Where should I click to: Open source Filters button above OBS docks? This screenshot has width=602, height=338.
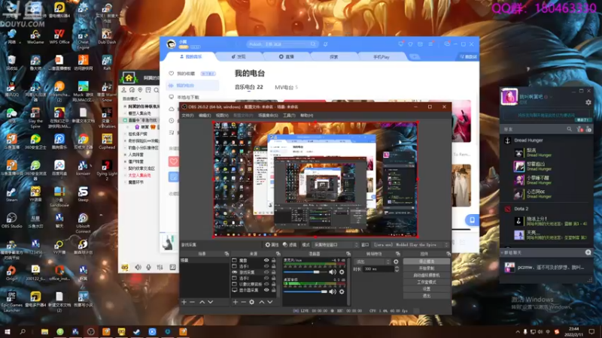[290, 245]
